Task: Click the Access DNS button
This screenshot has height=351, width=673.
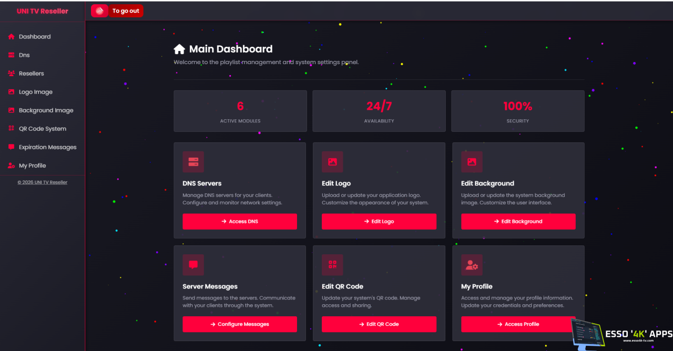Action: pos(240,221)
